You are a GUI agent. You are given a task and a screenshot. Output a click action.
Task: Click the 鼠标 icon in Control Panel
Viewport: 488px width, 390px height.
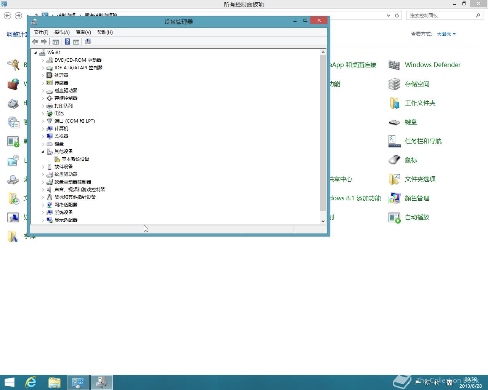click(394, 160)
